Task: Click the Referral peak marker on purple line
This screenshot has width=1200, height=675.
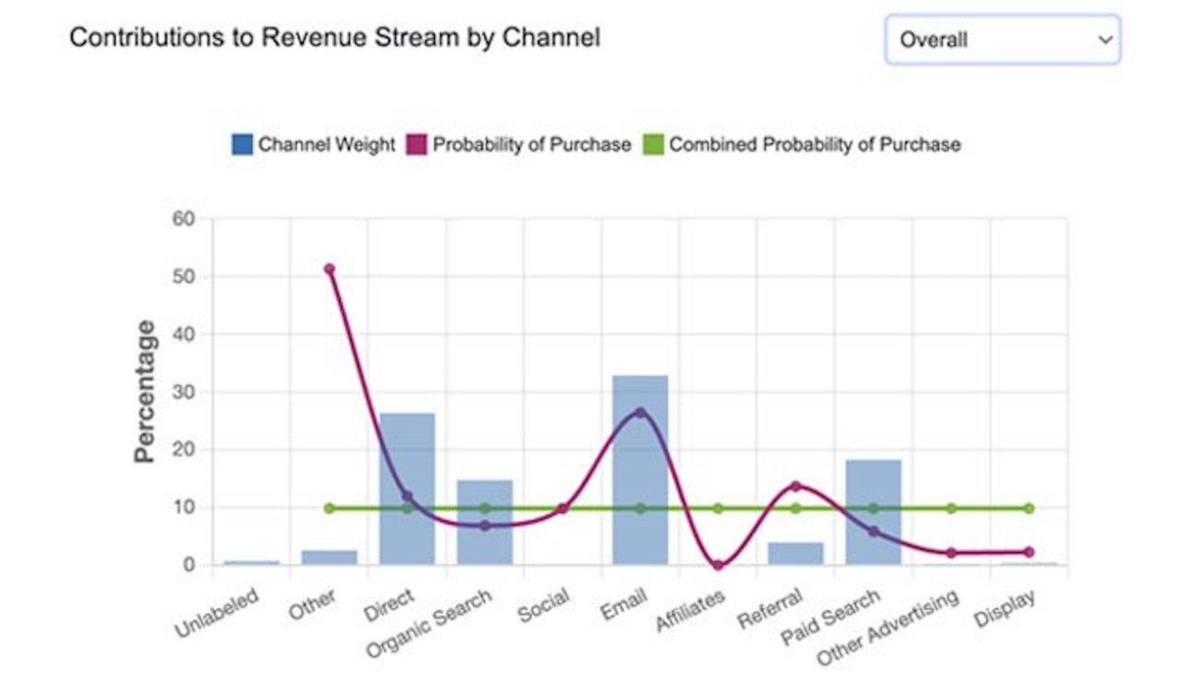Action: point(796,484)
